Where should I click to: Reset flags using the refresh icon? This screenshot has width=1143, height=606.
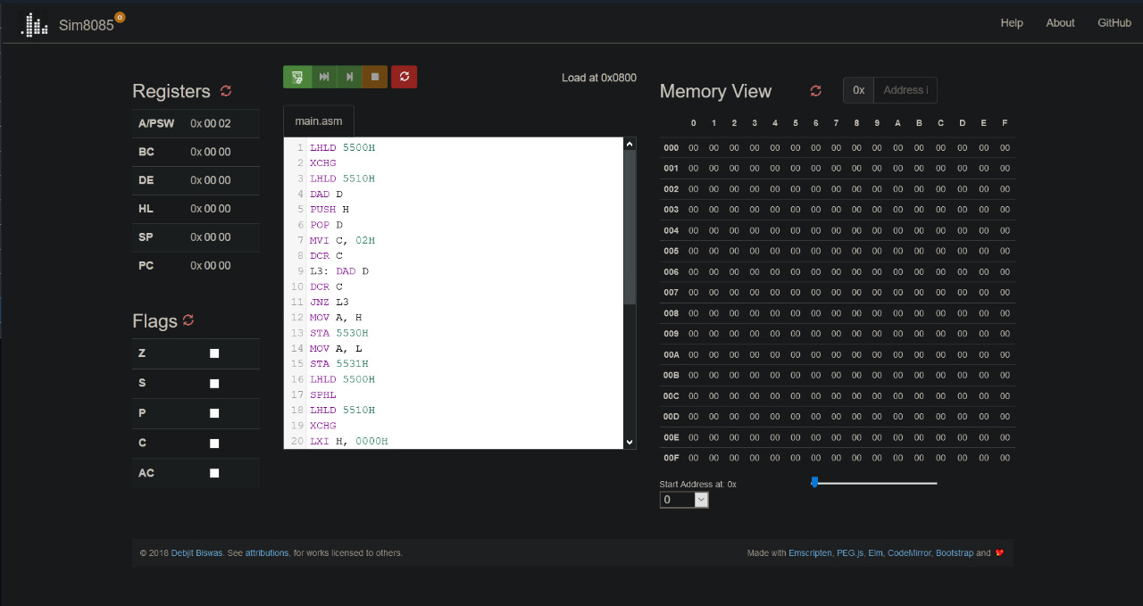click(188, 320)
